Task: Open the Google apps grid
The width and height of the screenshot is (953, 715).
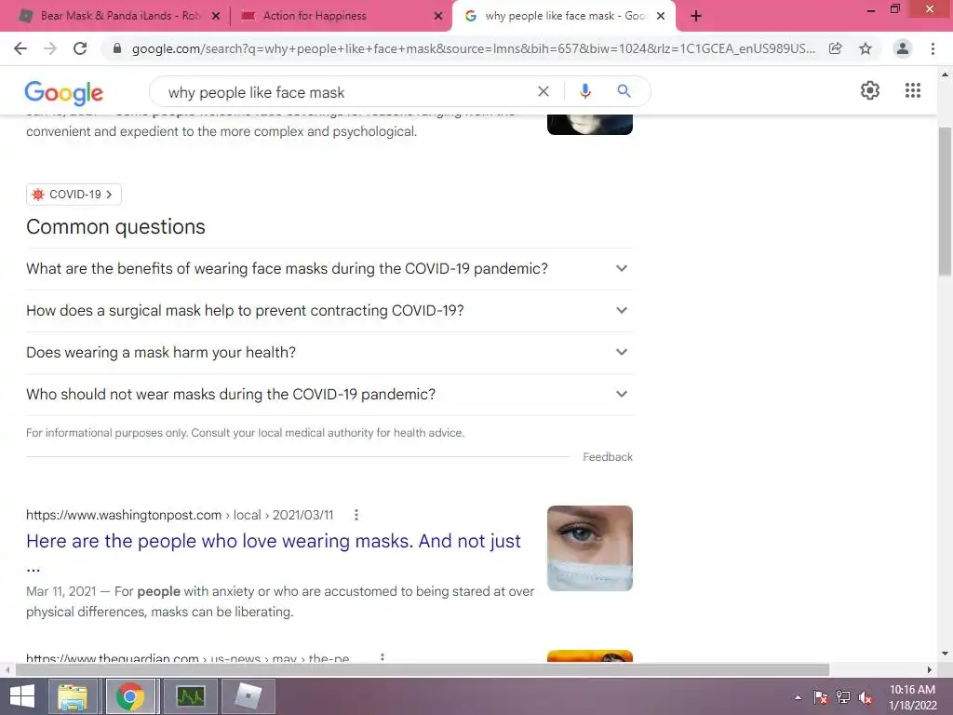Action: pos(913,90)
